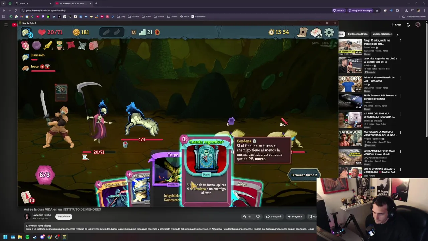Open Chrome downloads icon
The height and width of the screenshot is (241, 428).
tap(406, 10)
